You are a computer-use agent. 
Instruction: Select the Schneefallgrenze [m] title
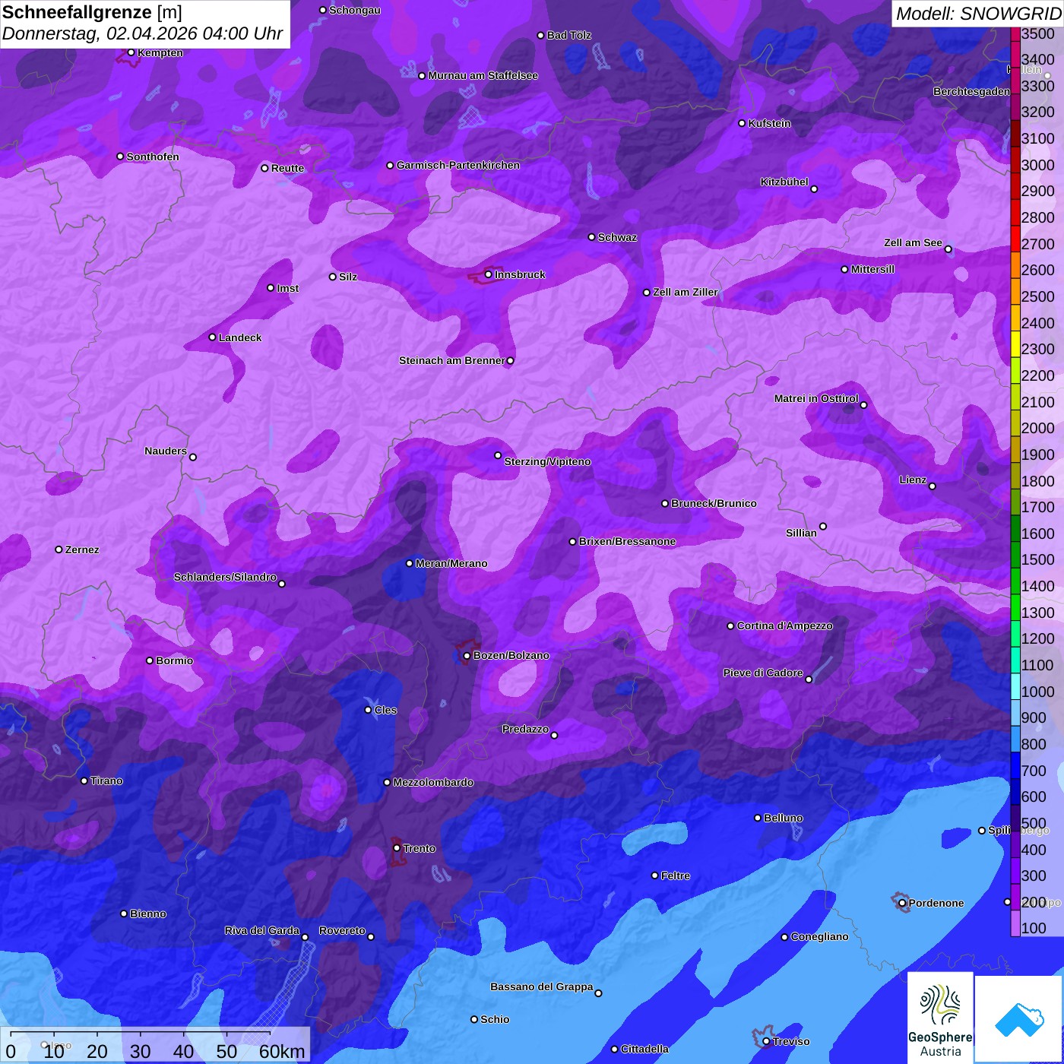[x=92, y=13]
